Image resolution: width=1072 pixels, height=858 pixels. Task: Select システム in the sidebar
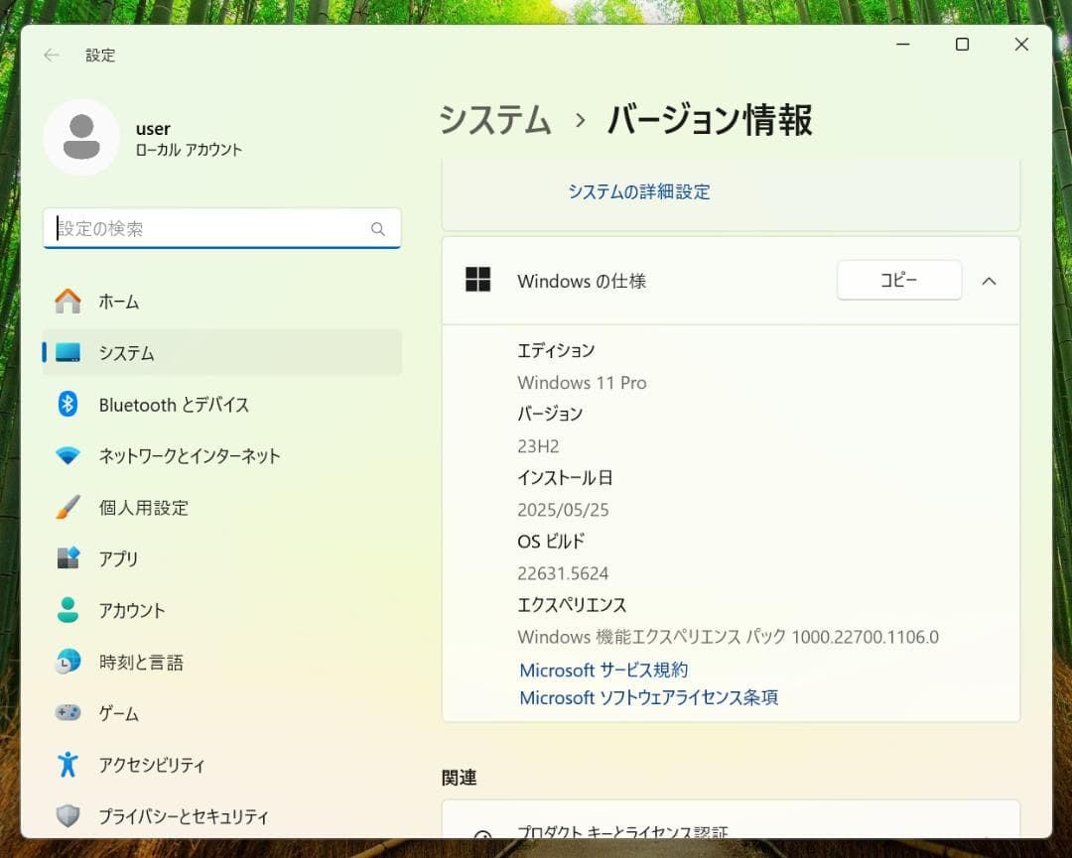tap(221, 352)
